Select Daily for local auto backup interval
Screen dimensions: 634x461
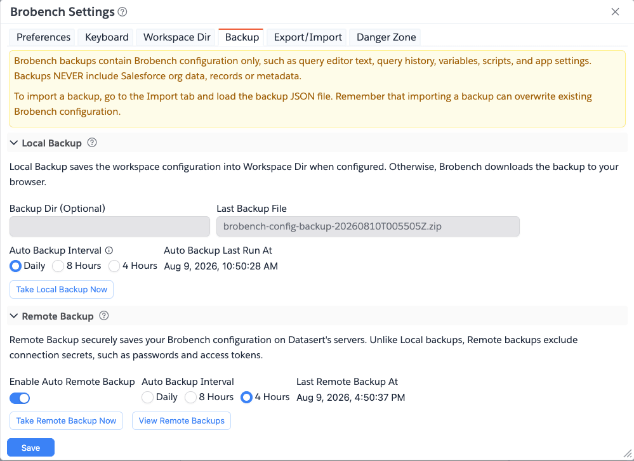click(x=15, y=266)
